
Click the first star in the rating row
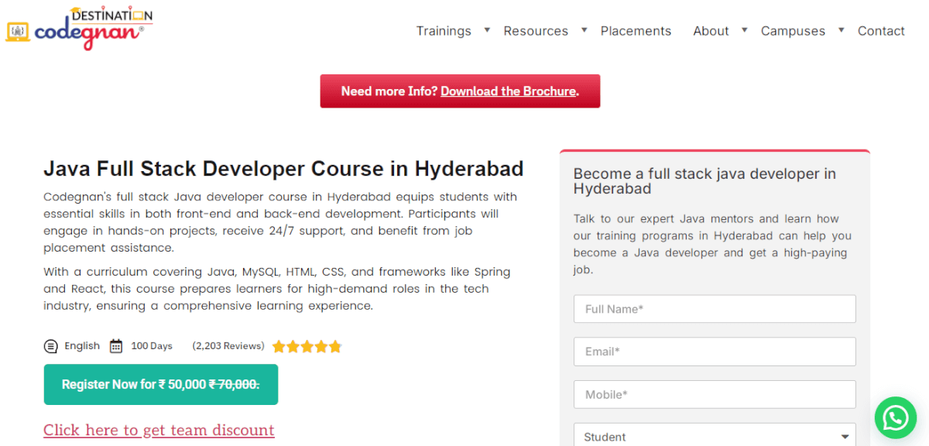tap(279, 346)
